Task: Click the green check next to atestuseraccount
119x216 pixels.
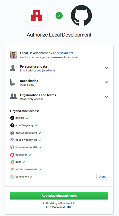Action: (x=40, y=133)
